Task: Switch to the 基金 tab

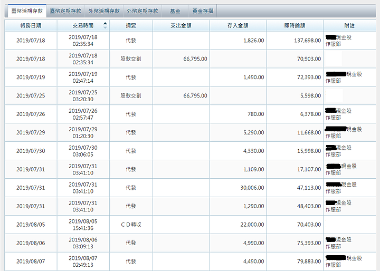Action: [x=175, y=11]
